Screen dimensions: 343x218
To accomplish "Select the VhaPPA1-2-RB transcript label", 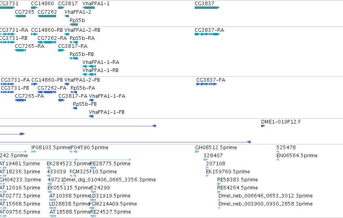I will coord(82,30).
